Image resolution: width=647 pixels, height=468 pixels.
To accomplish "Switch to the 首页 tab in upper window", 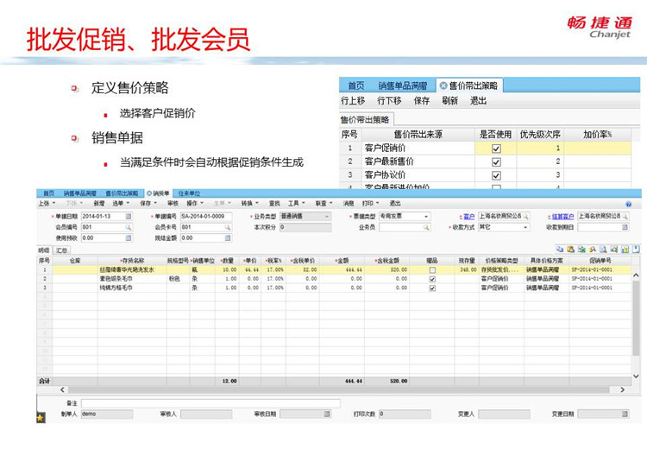I will tap(356, 86).
